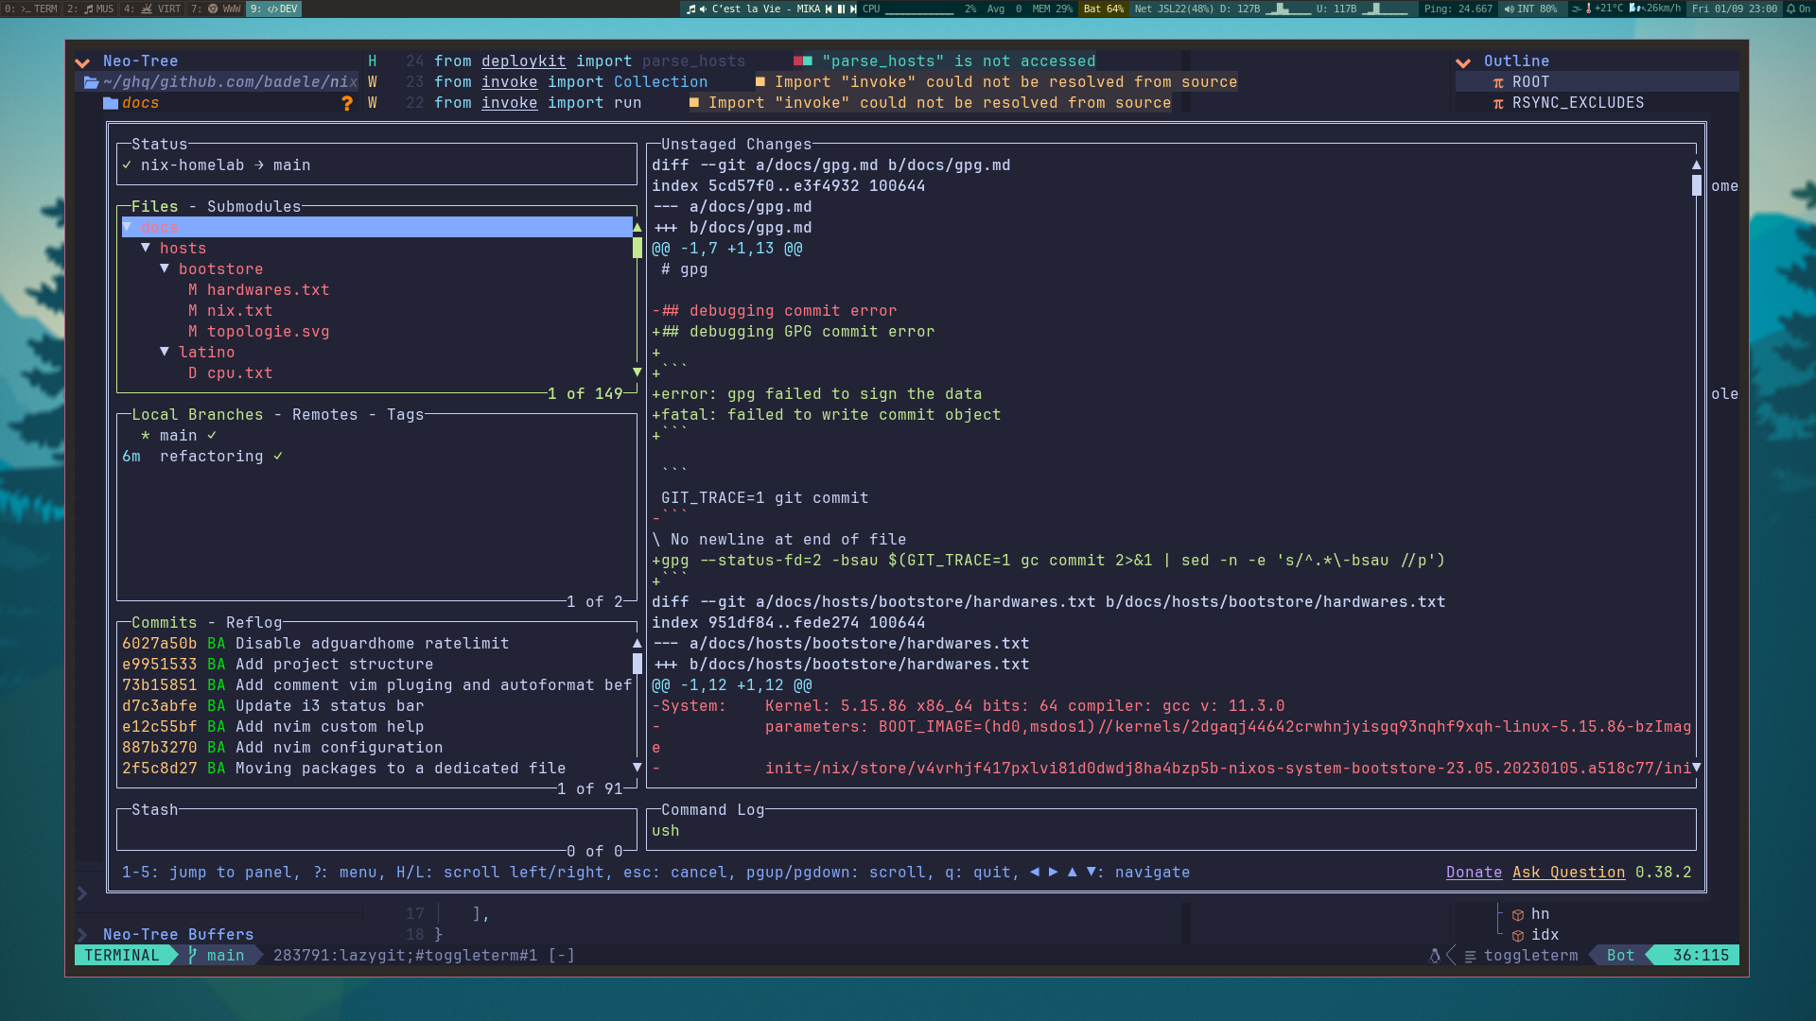
Task: Open the Ask Question link
Action: tap(1568, 873)
